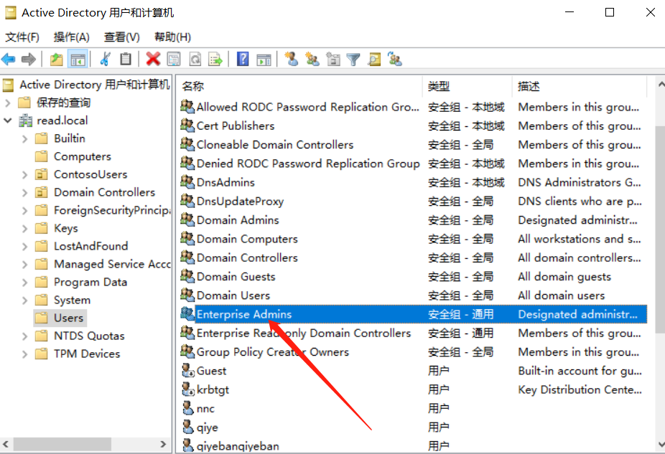Open the 文件(F) menu
The height and width of the screenshot is (454, 665).
pos(22,37)
